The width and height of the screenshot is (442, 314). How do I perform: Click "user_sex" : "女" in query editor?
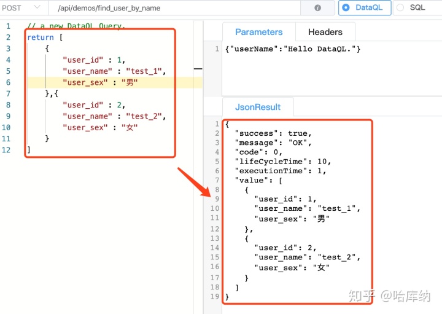pos(100,128)
